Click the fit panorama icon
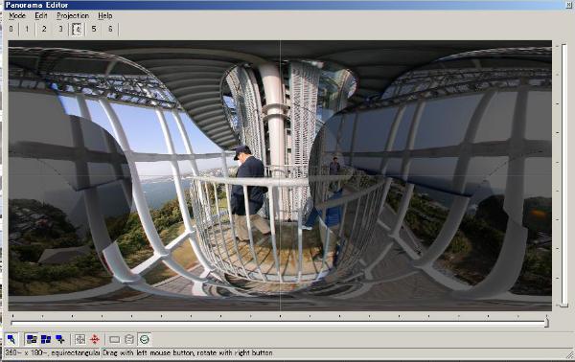This screenshot has height=362, width=575. (80, 339)
